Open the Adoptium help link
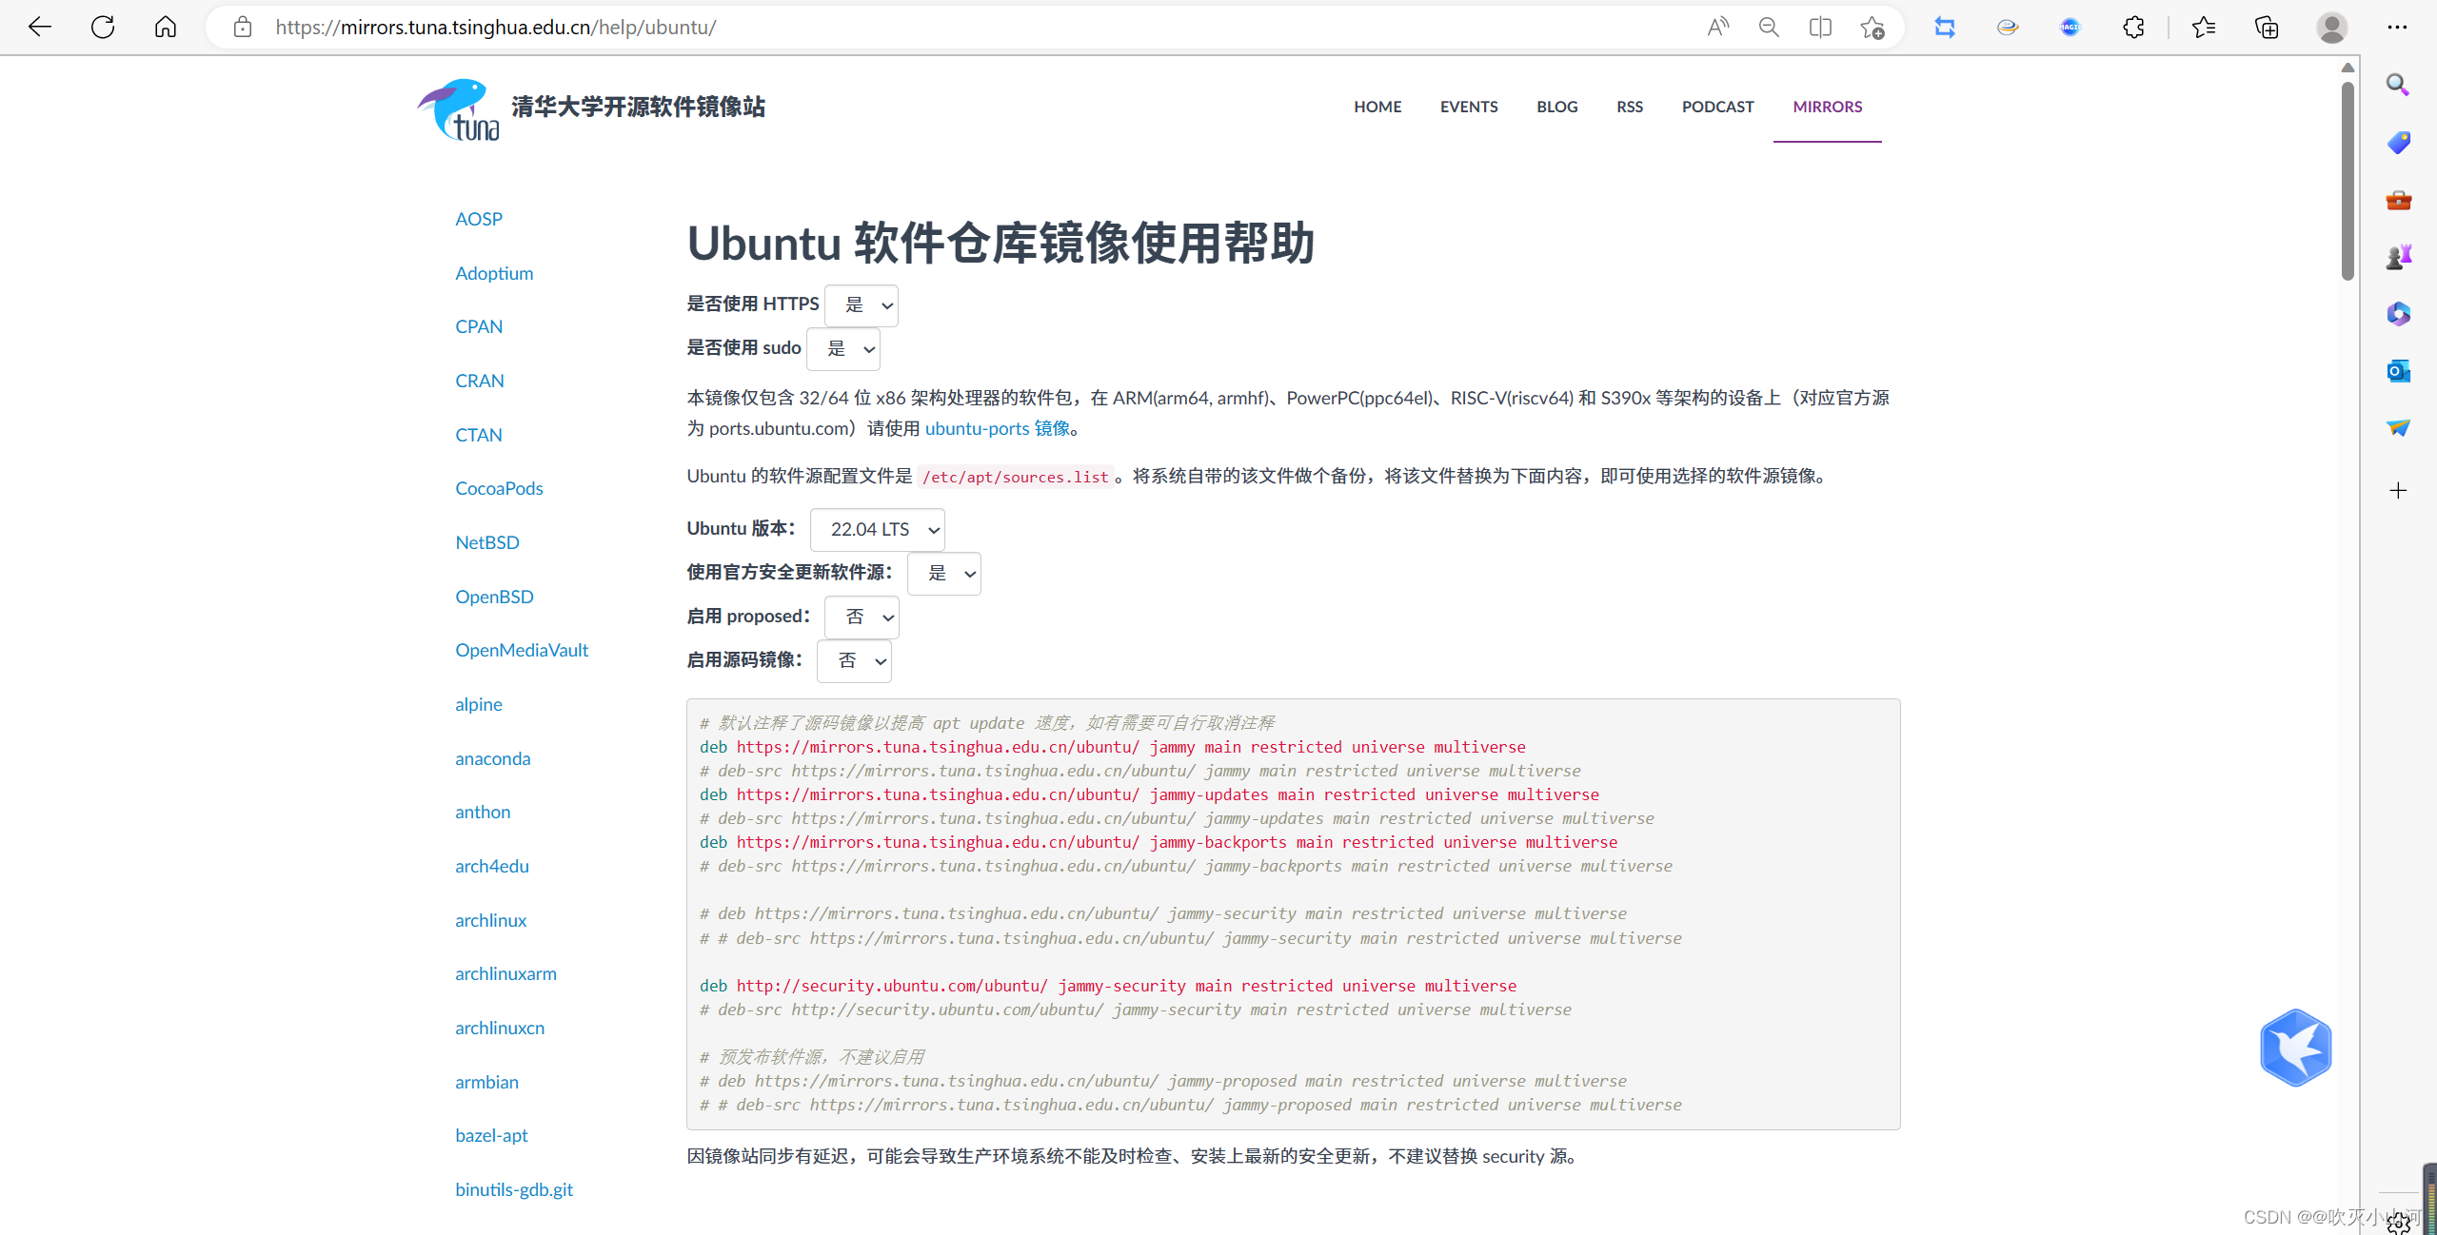This screenshot has width=2437, height=1235. [494, 274]
